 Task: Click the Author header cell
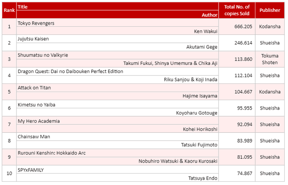(118, 15)
